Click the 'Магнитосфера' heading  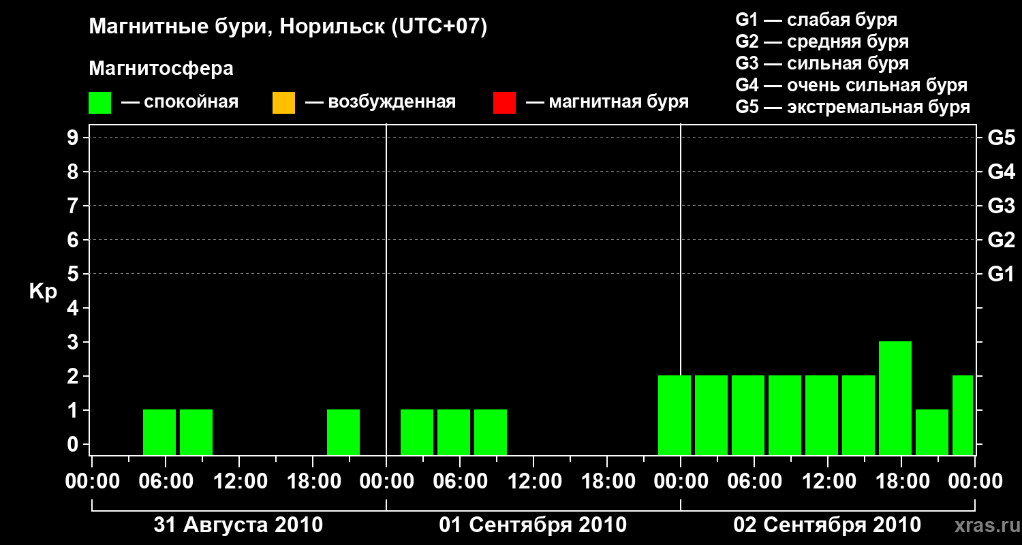click(161, 69)
